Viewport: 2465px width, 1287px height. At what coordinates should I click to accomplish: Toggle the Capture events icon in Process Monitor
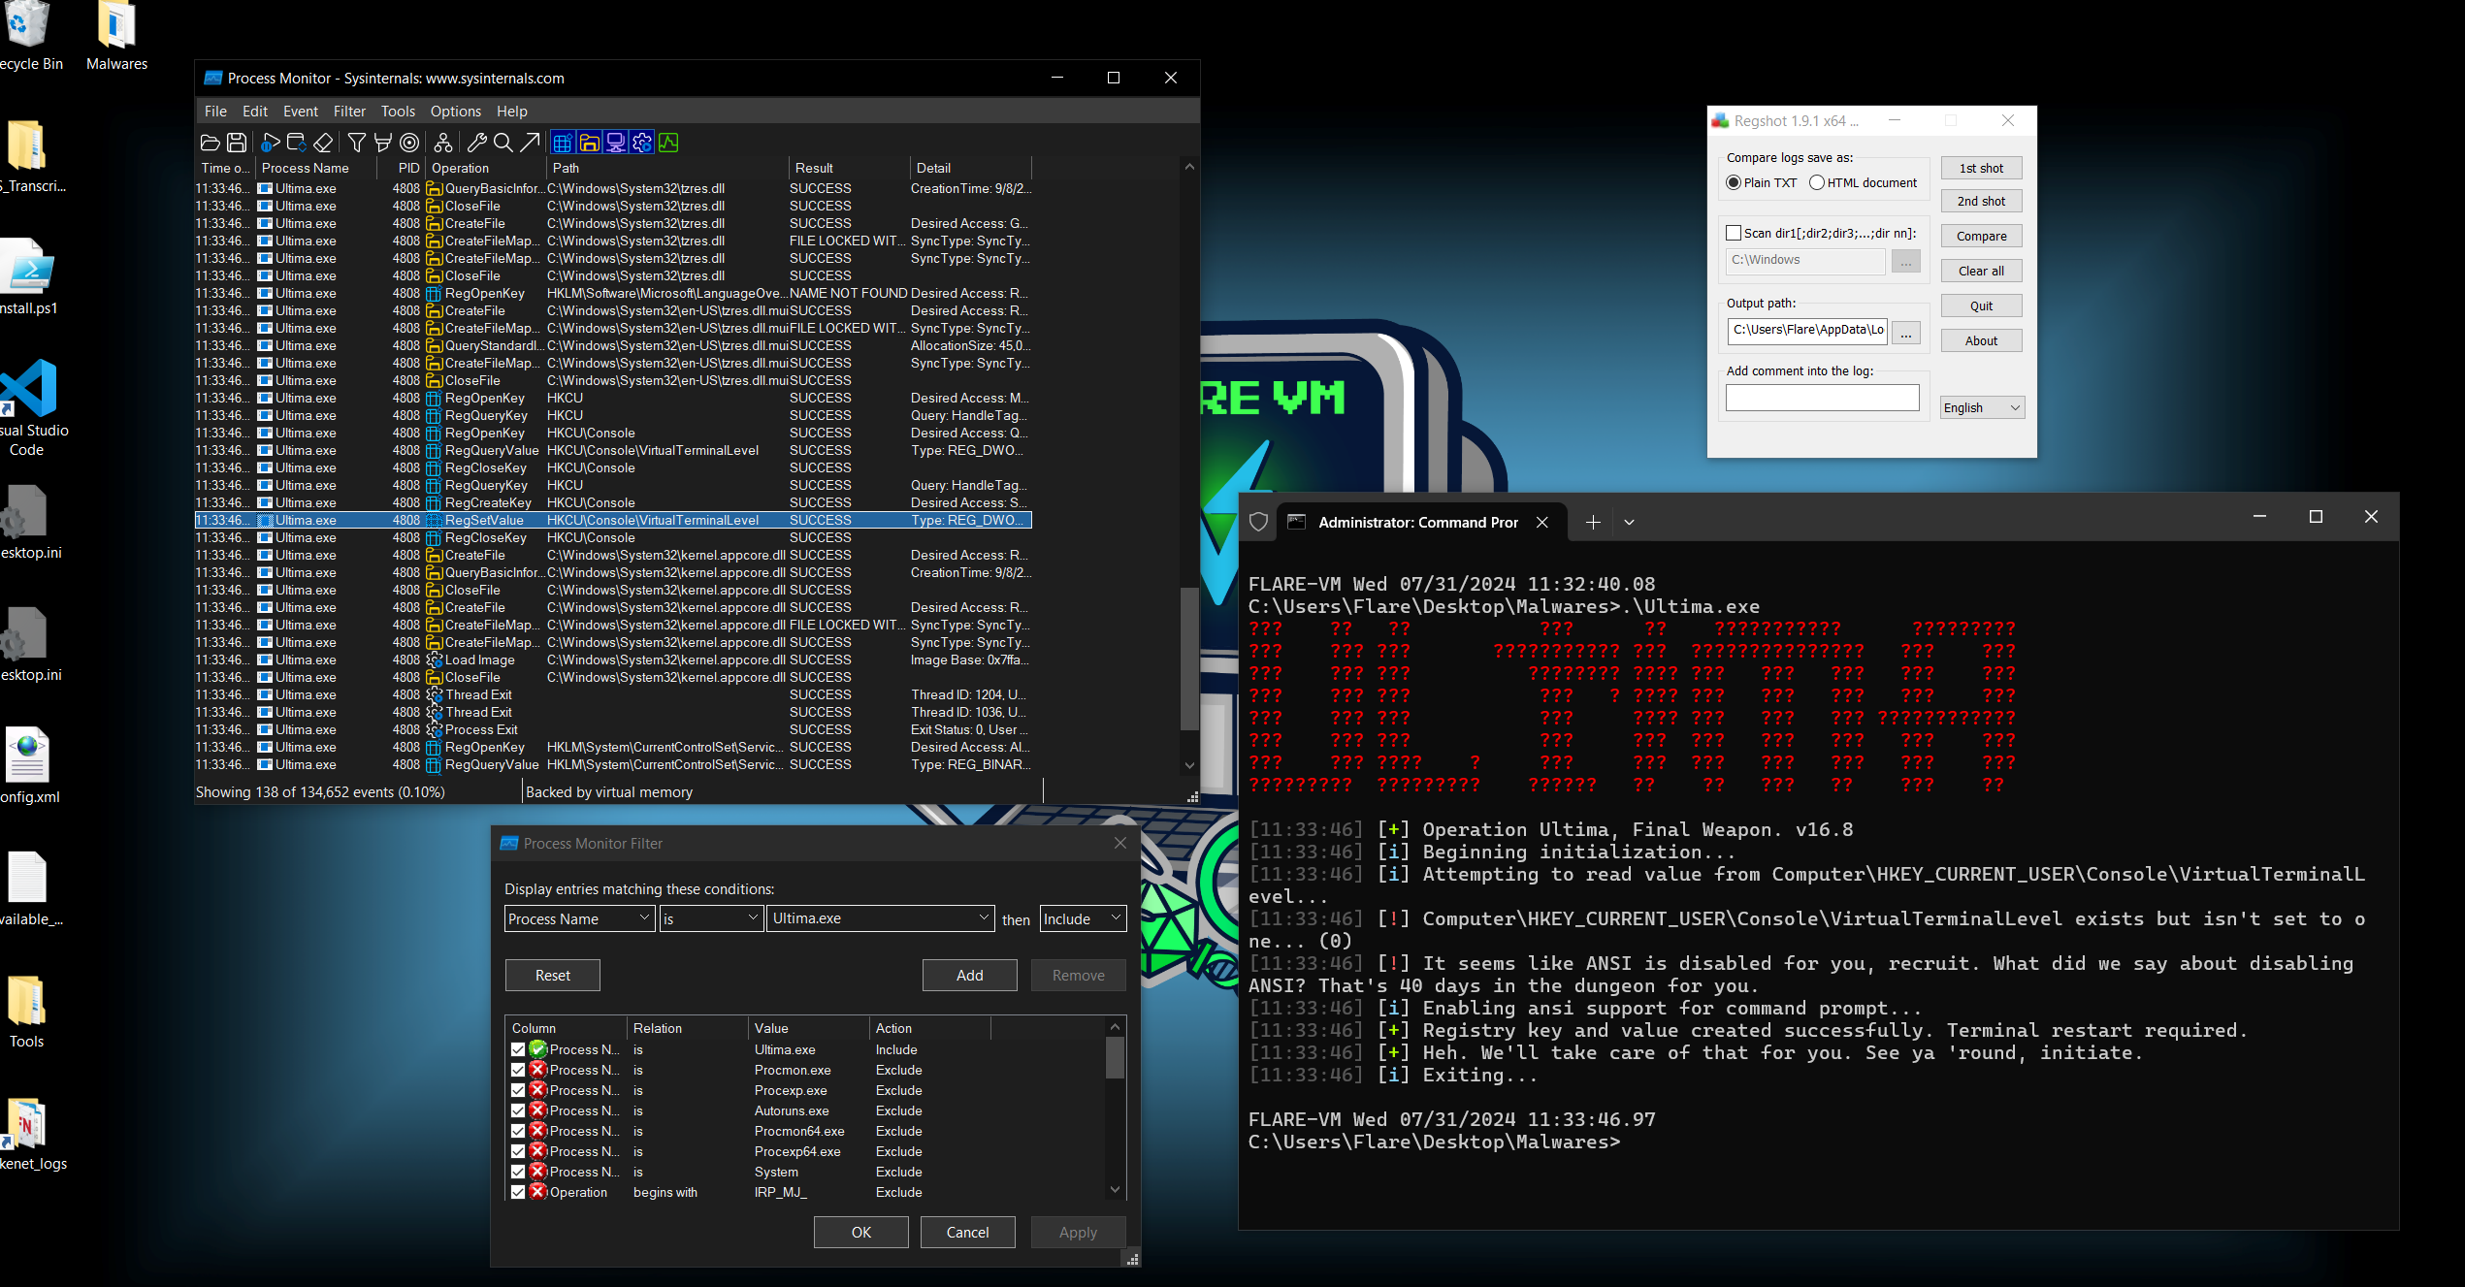[271, 143]
